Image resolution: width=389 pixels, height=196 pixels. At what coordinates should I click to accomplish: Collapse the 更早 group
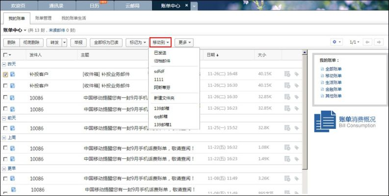pos(4,169)
